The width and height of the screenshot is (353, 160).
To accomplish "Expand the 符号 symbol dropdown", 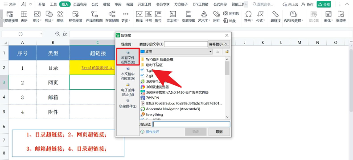I will 252,20.
